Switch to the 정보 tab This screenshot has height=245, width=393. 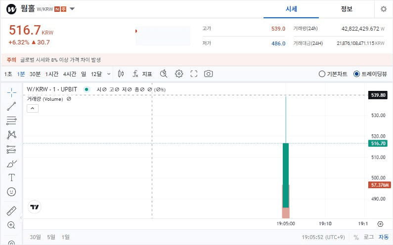(347, 9)
